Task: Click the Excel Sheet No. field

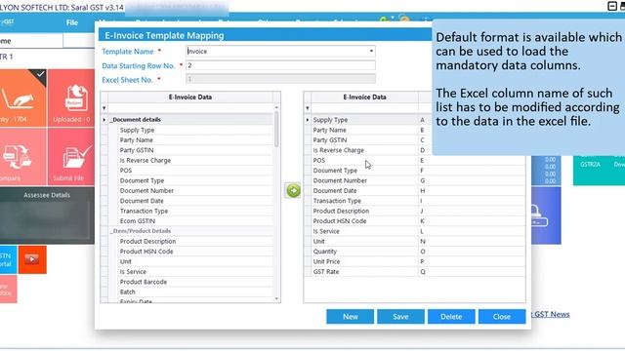Action: tap(280, 79)
